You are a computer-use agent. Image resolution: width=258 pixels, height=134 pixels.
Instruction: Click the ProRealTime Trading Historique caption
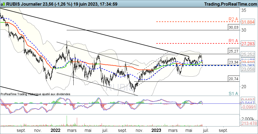tap(35, 94)
